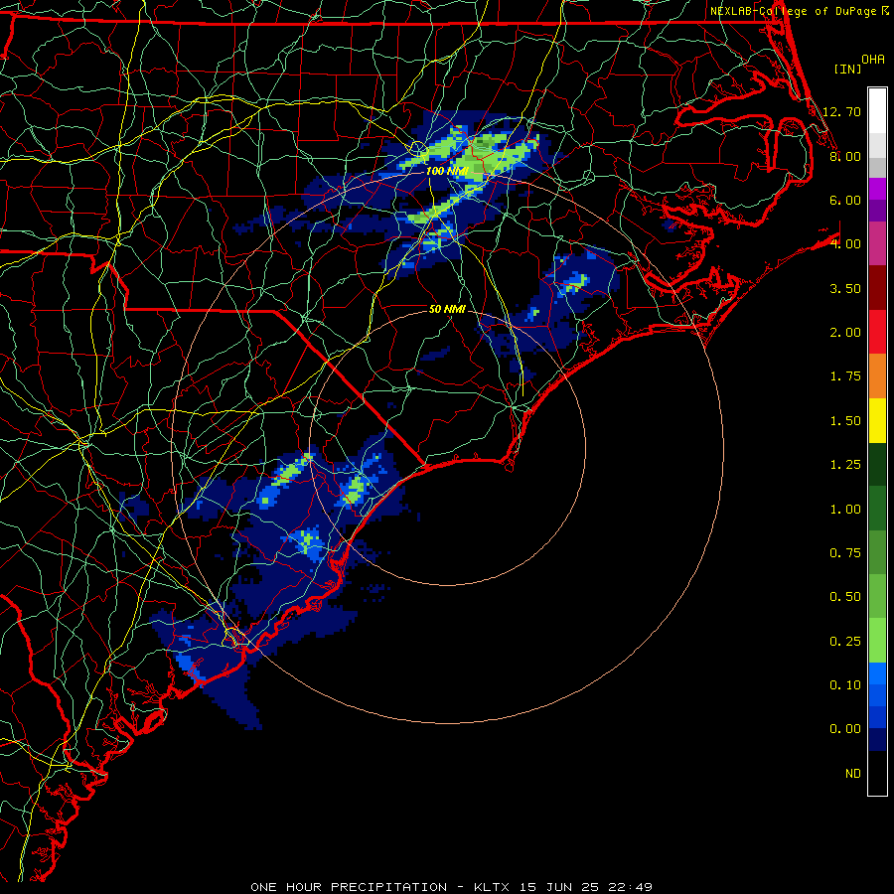Pick the darkest green swatch near 1.25

[x=877, y=465]
